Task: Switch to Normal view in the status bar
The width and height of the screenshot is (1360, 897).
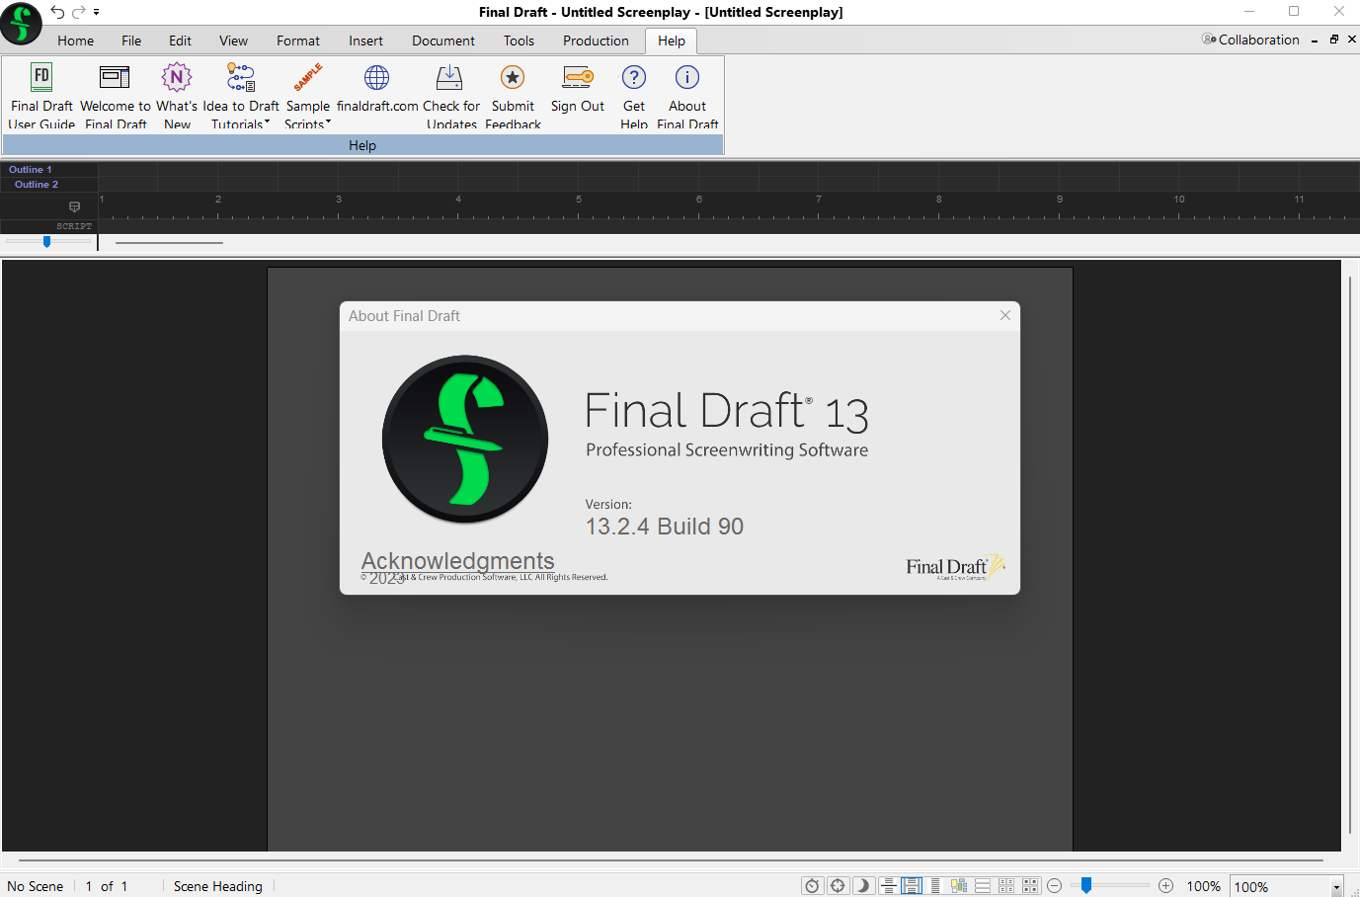Action: coord(888,886)
